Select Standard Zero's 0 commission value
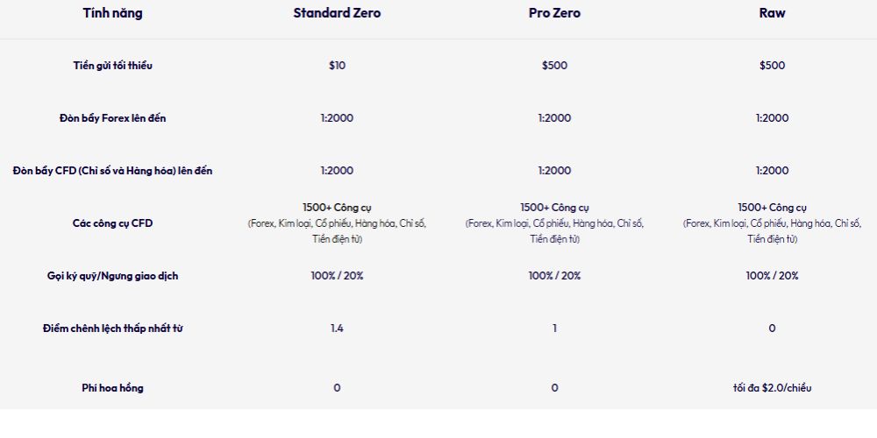Viewport: 877px width, 438px height. (x=337, y=387)
